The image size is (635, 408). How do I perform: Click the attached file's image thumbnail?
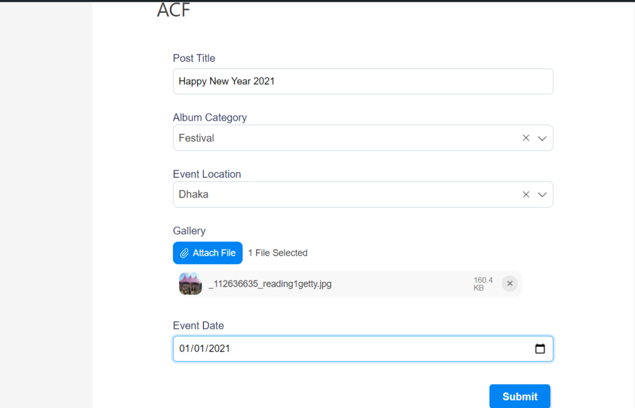pyautogui.click(x=190, y=283)
